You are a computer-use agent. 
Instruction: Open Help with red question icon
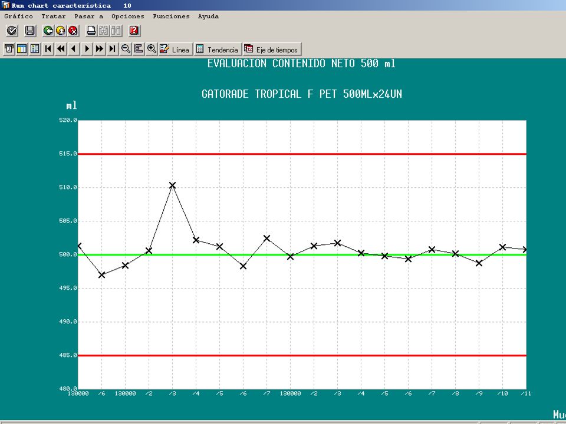(x=134, y=31)
